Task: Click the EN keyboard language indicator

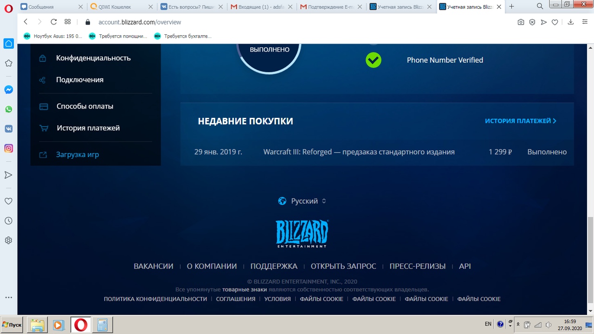Action: tap(488, 324)
